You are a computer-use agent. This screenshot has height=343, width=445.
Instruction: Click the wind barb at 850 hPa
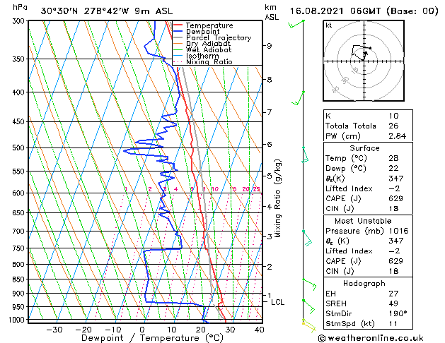[309, 284]
